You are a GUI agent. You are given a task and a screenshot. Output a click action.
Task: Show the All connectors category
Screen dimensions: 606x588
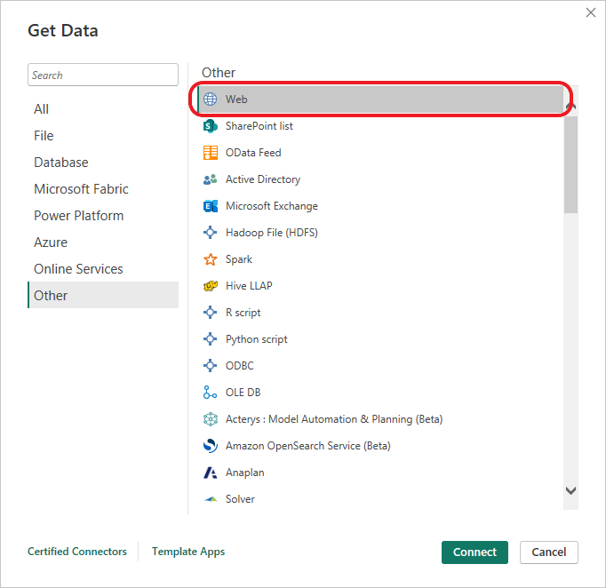click(42, 109)
